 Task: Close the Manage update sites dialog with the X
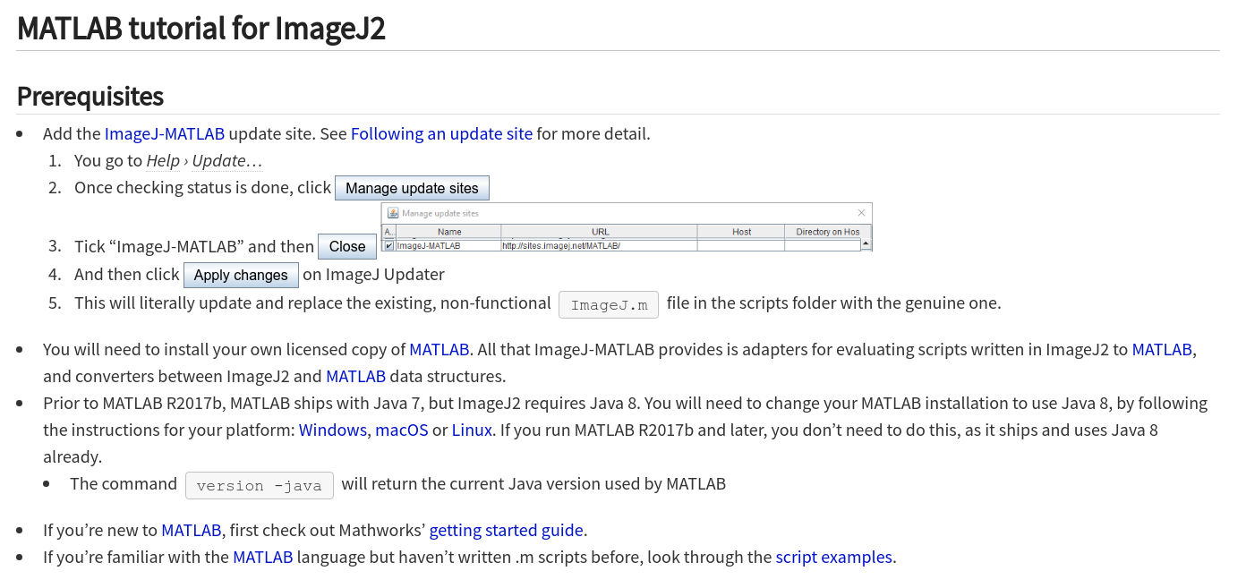click(x=861, y=213)
